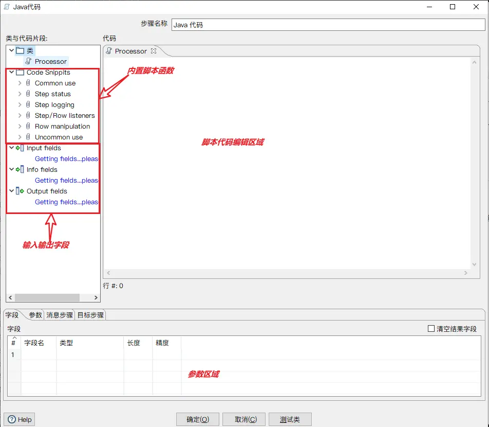Click the 精度 column header

(167, 343)
